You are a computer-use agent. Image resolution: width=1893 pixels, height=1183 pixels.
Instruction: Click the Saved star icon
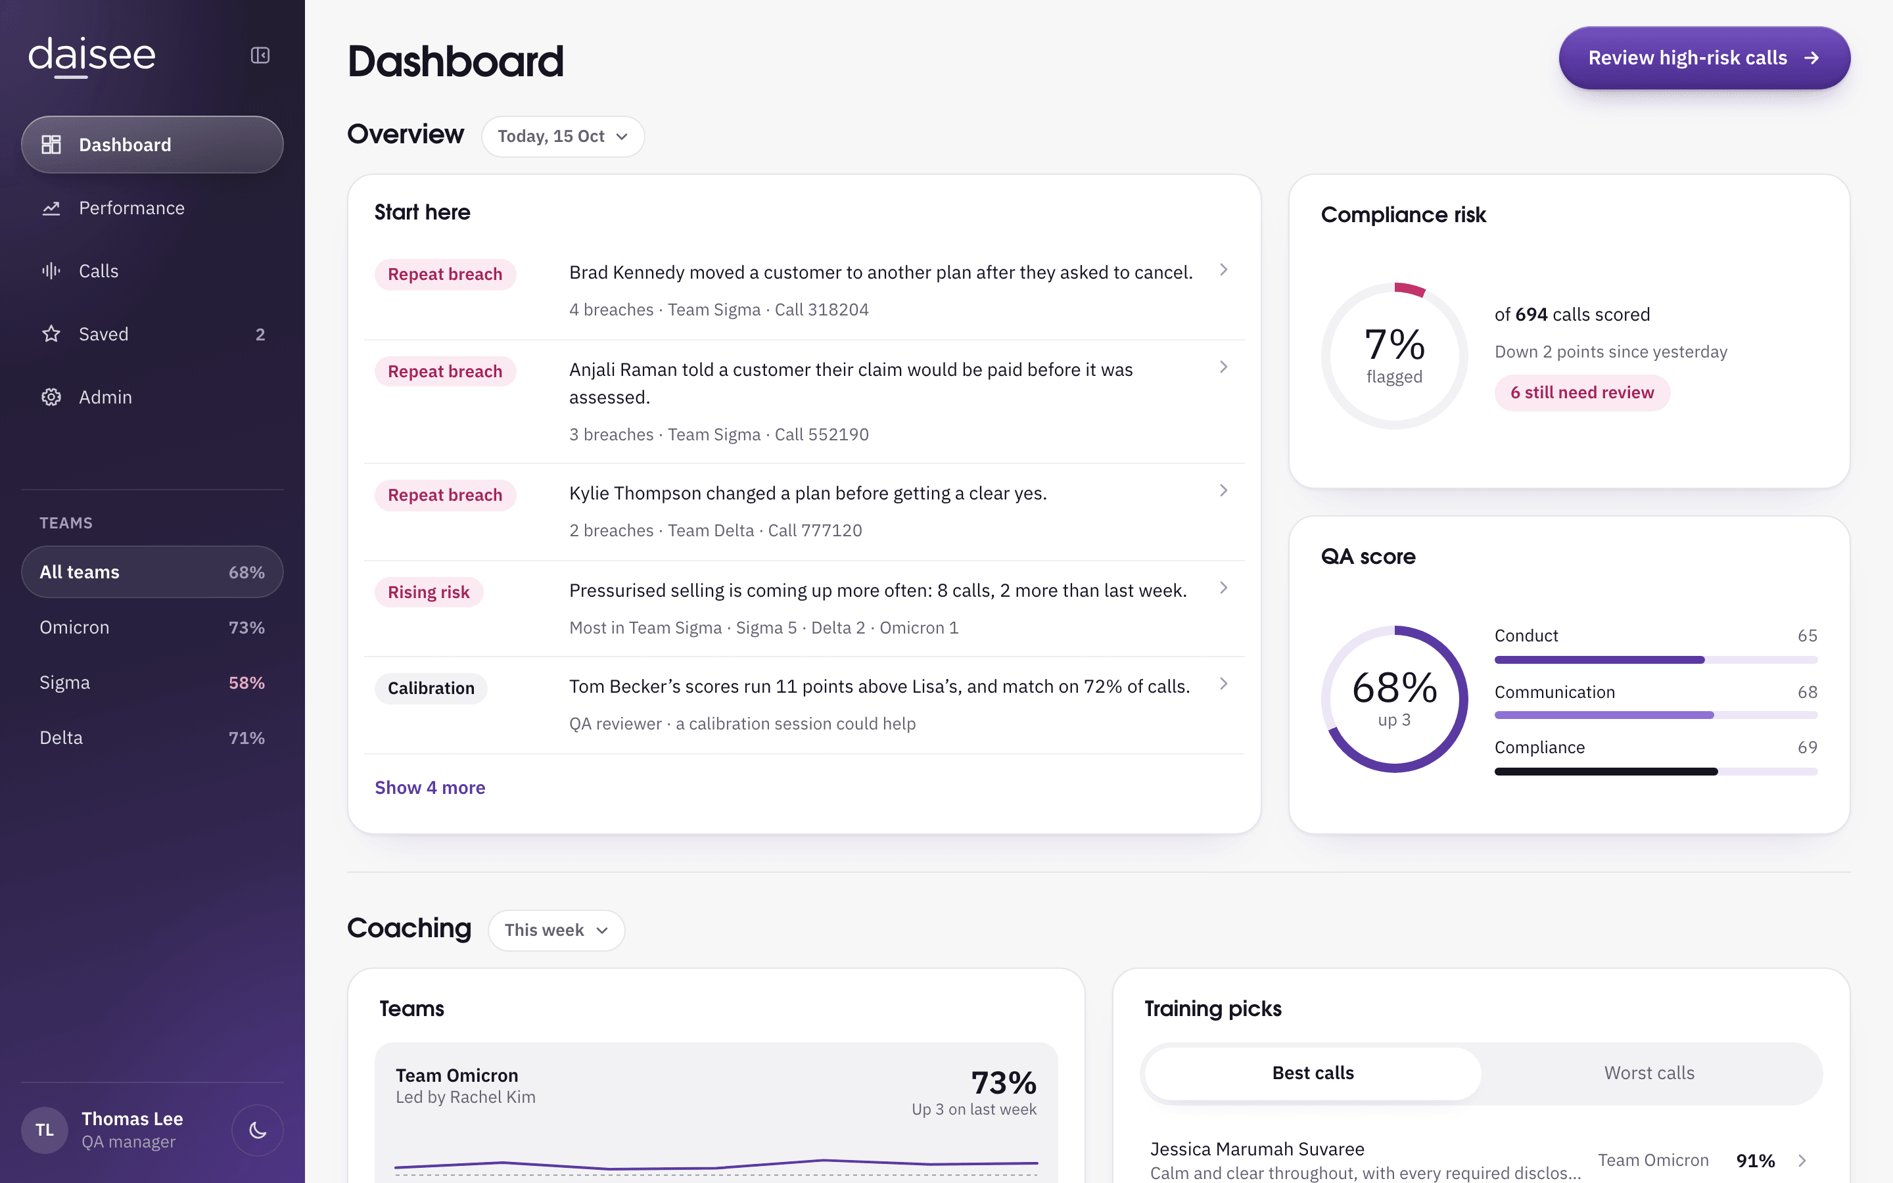(x=52, y=334)
